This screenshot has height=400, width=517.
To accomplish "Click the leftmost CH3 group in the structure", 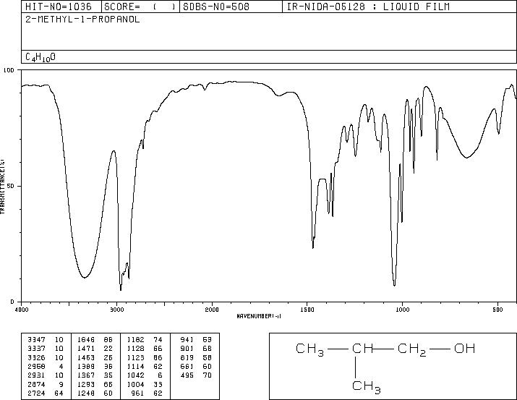I will 310,349.
